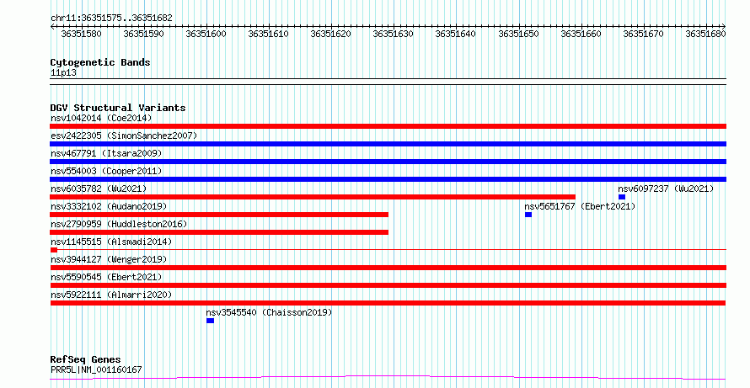The image size is (750, 388).
Task: Open nsv3332102 (Audano2019) label
Action: click(x=109, y=206)
